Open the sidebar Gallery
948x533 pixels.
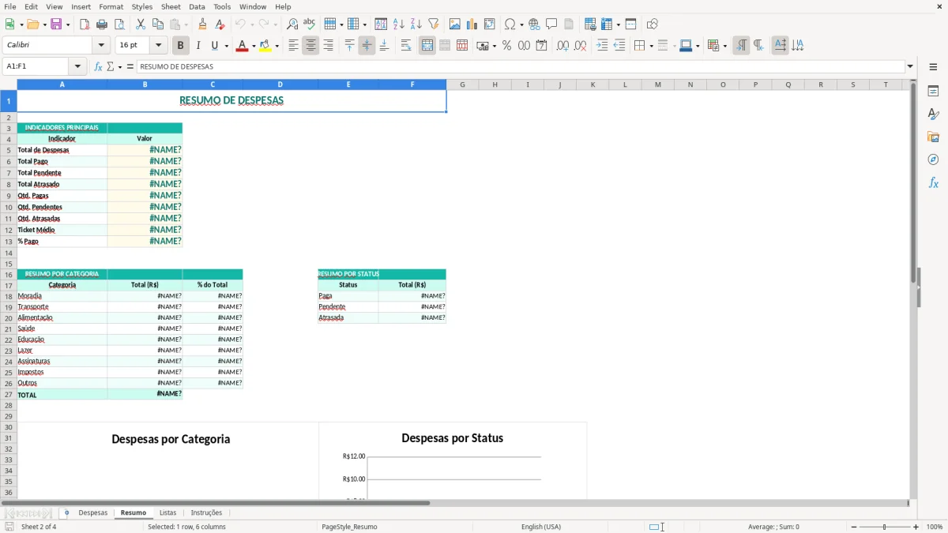[x=933, y=137]
